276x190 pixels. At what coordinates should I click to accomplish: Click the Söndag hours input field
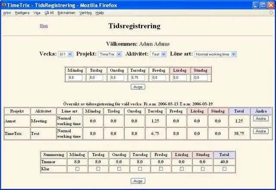click(201, 77)
